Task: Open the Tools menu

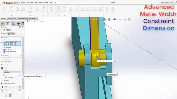Action: coord(40,2)
